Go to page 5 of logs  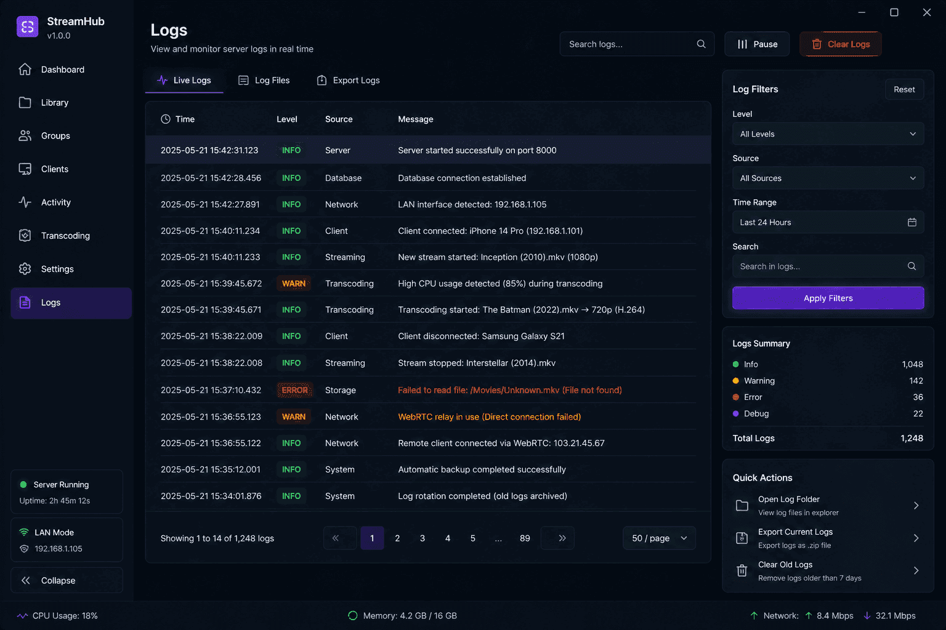click(x=473, y=538)
